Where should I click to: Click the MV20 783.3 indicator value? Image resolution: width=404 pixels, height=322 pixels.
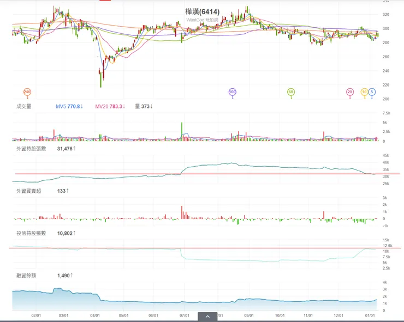[110, 106]
